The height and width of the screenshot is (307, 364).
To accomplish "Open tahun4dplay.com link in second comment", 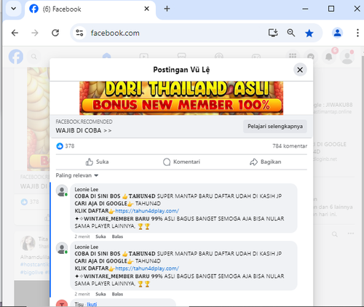I will [147, 268].
